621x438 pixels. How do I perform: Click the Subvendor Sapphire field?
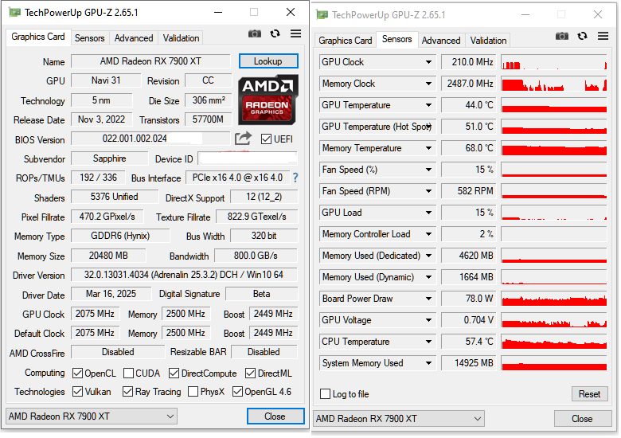coord(110,158)
